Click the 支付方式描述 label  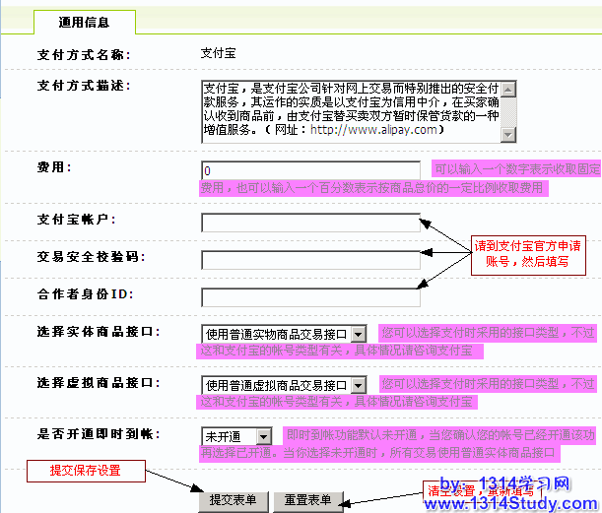(x=84, y=85)
